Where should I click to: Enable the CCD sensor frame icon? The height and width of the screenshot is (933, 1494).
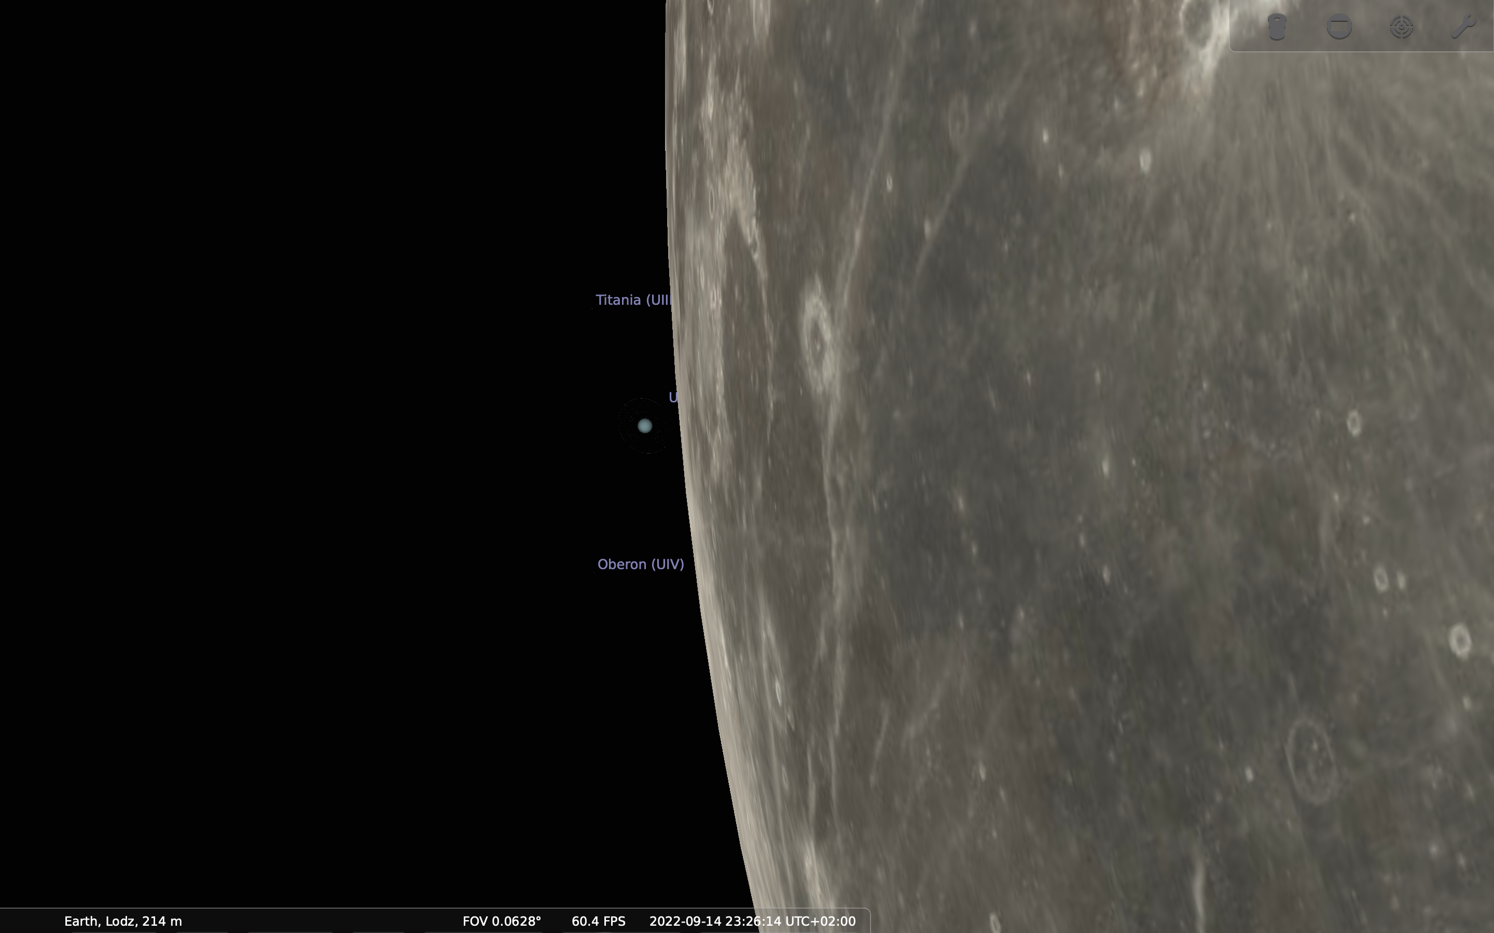pyautogui.click(x=1339, y=26)
